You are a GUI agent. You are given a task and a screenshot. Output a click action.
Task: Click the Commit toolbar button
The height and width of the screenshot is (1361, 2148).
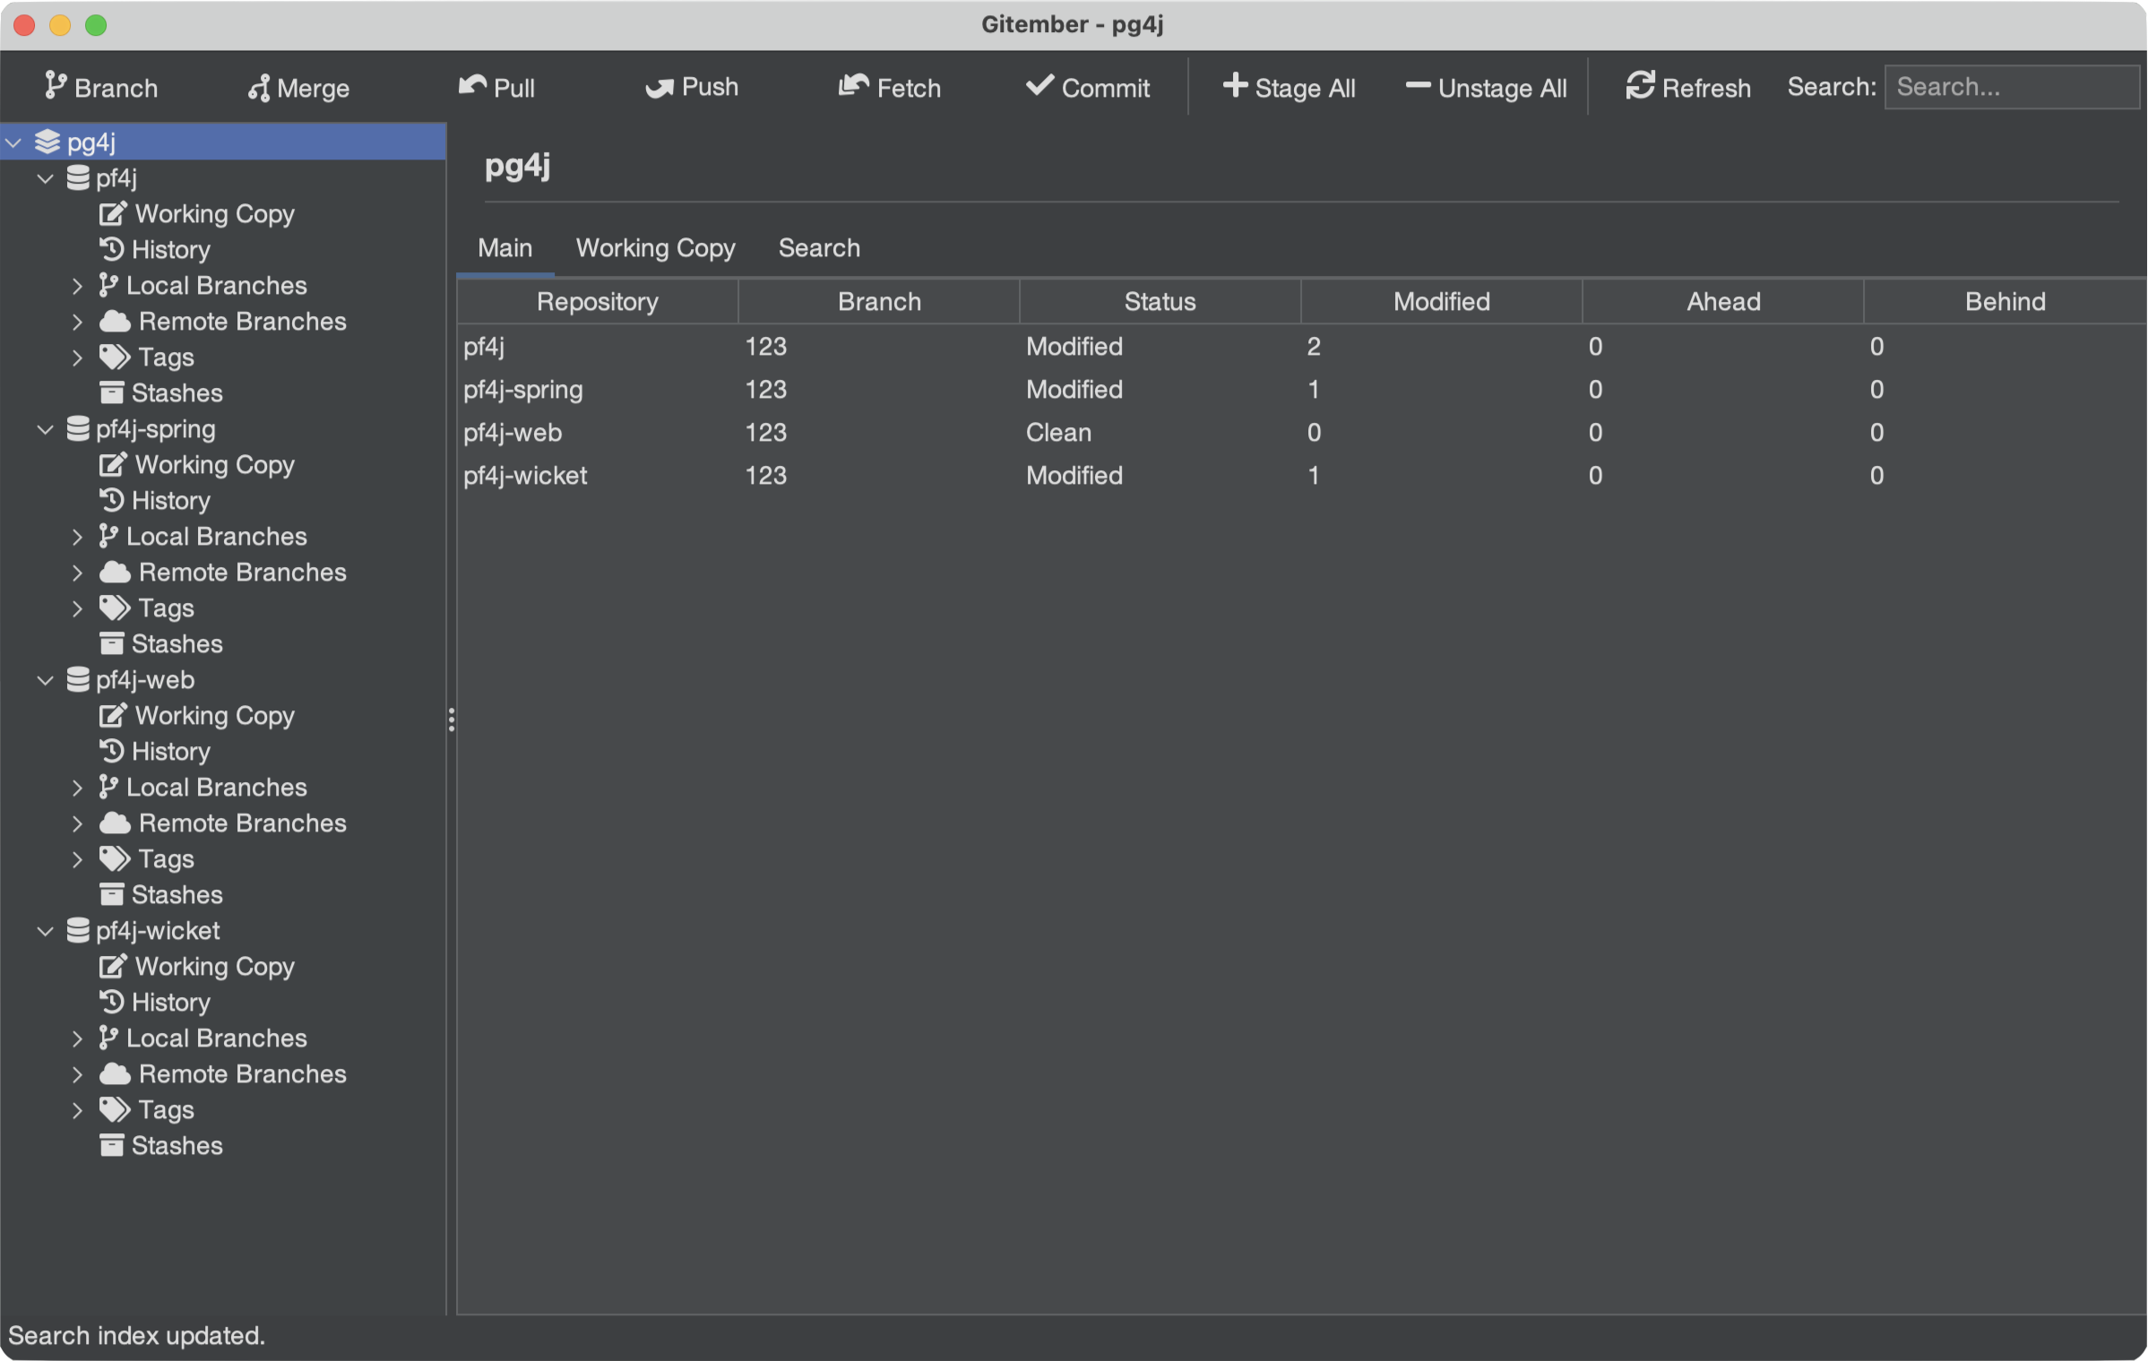tap(1087, 87)
